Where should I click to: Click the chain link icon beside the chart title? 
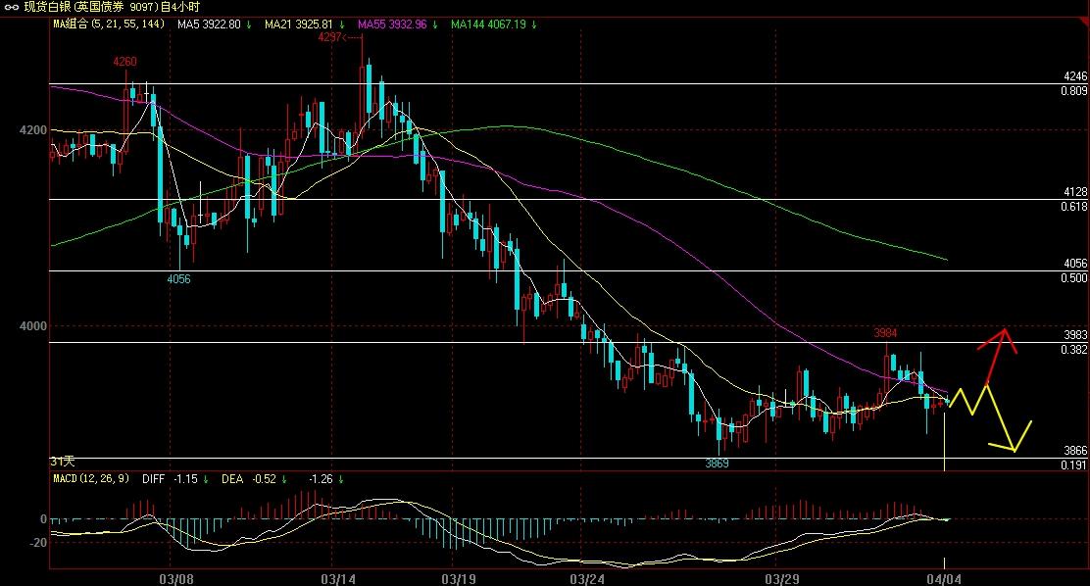pyautogui.click(x=12, y=7)
